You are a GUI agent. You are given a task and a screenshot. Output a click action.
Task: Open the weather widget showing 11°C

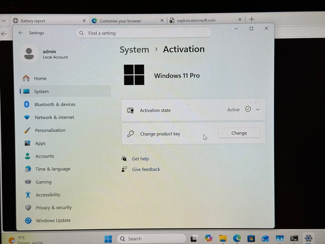coord(26,240)
